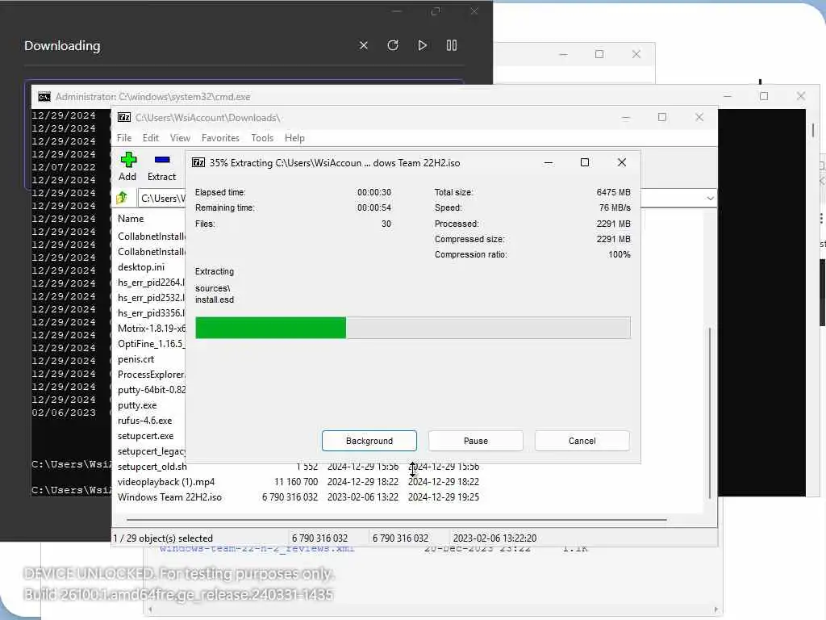Click the 6 790 316 032 size of ISO row

(290, 497)
